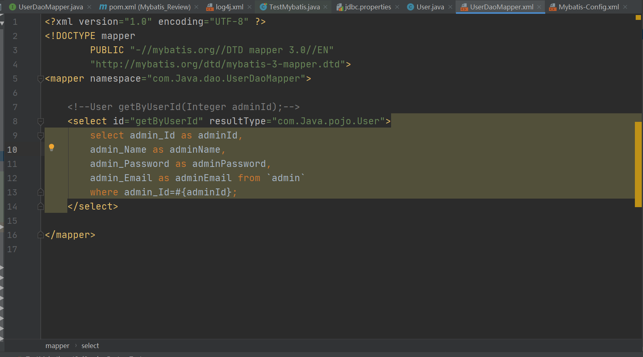The height and width of the screenshot is (357, 643).
Task: Close the UserDaoMapper.xml tab
Action: pos(539,7)
